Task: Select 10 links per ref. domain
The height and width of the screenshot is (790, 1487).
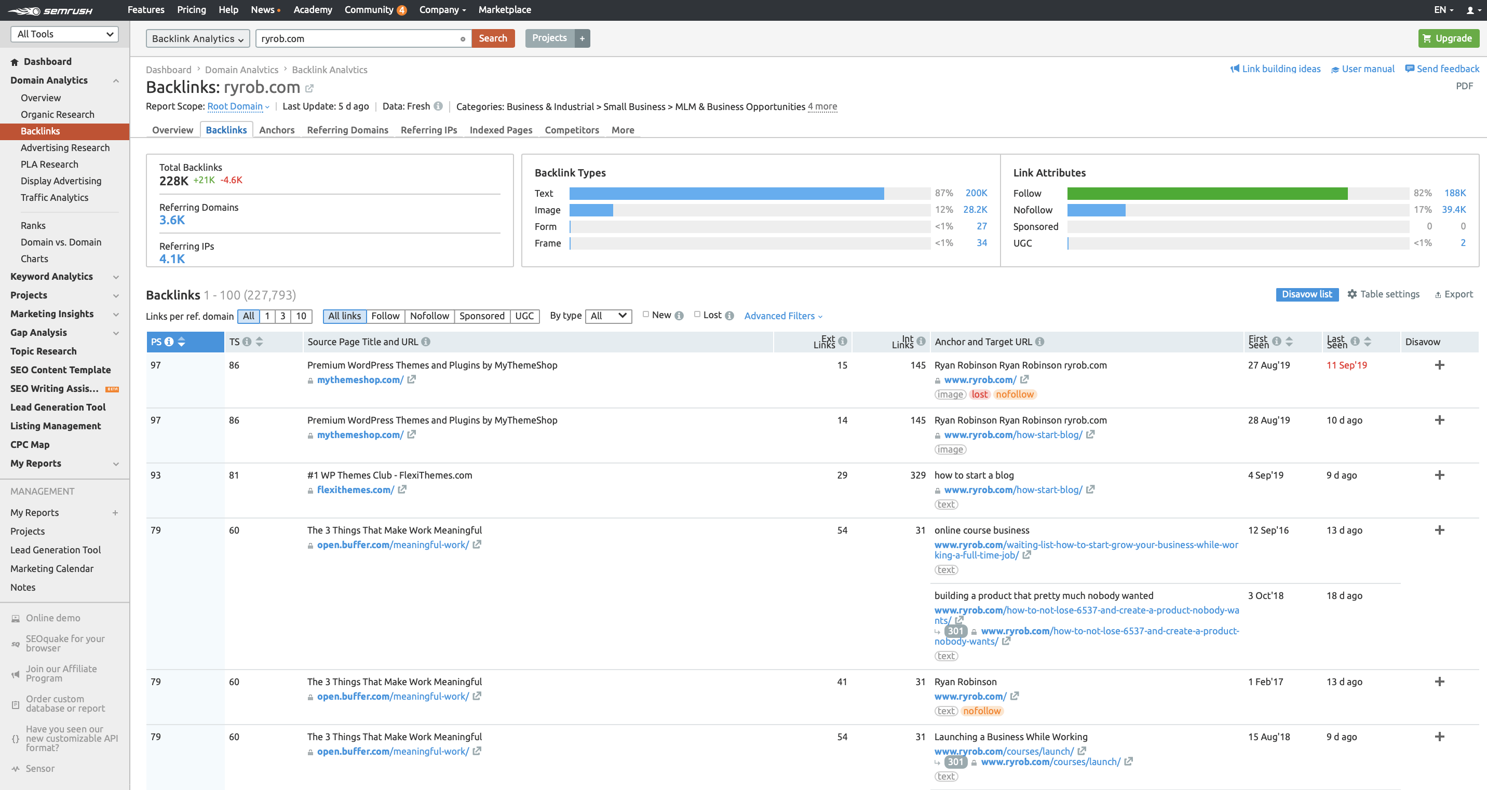Action: tap(301, 316)
